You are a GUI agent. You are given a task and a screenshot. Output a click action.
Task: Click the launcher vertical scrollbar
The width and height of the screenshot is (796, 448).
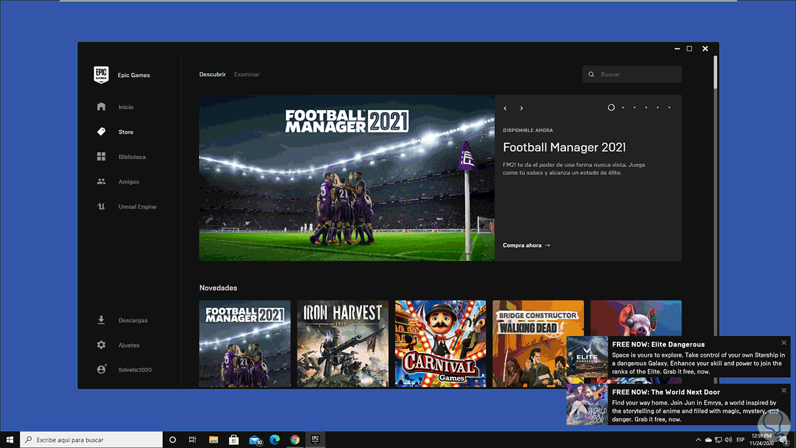pos(715,72)
